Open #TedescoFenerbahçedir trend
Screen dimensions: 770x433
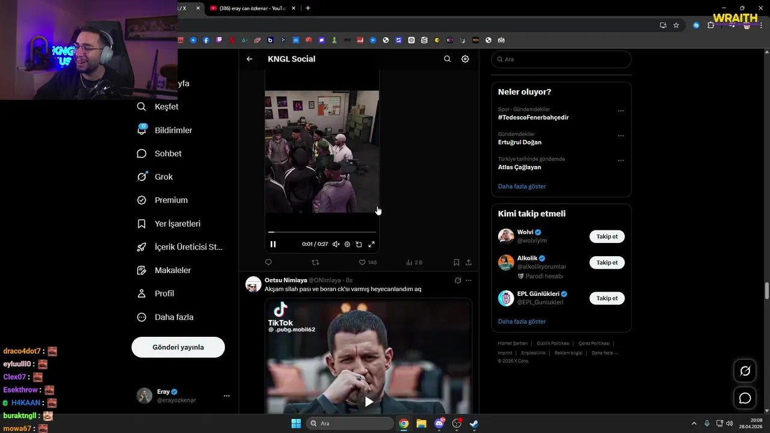[533, 117]
